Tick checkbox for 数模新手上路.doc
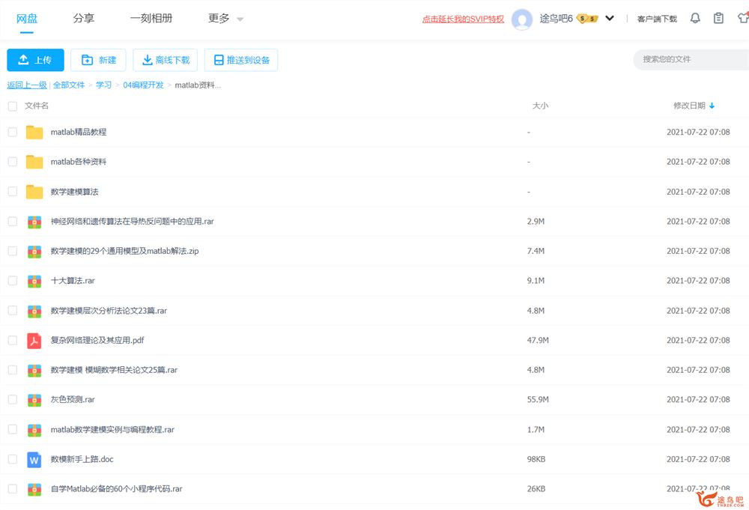Screen dimensions: 749x510 [x=13, y=459]
